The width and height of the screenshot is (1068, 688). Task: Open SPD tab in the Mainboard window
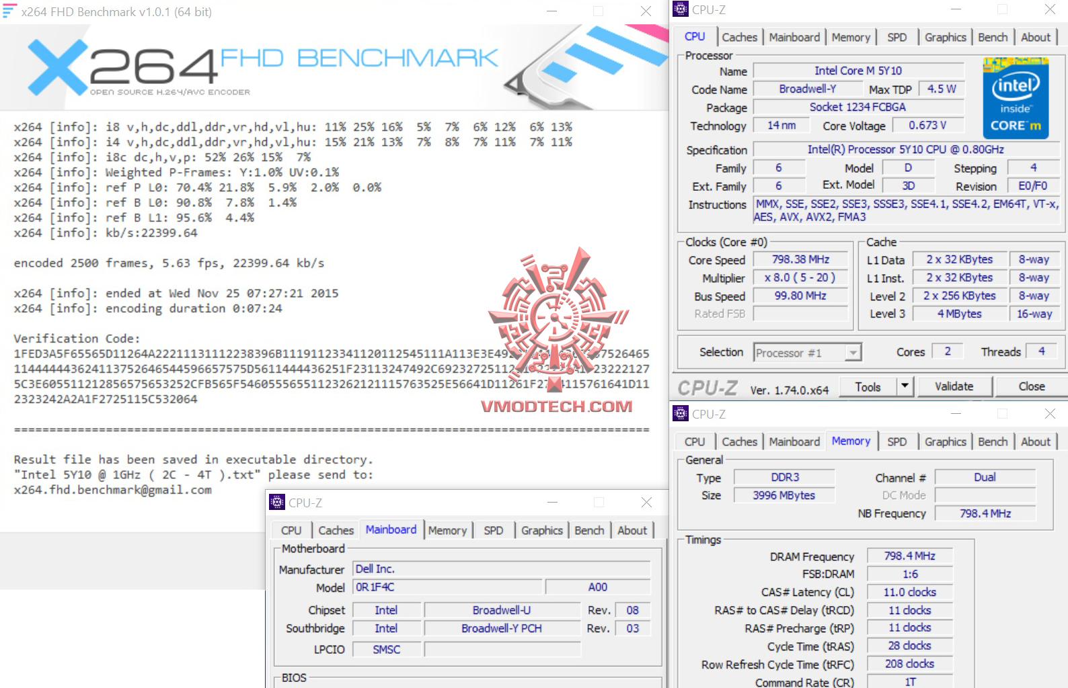493,530
